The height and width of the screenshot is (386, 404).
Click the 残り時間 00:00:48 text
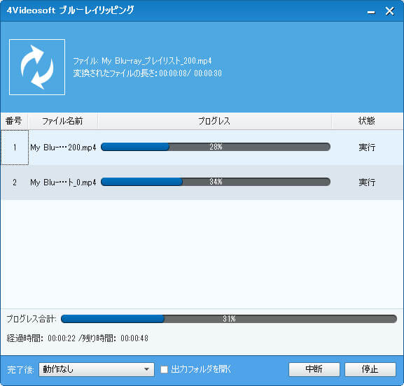coord(115,338)
